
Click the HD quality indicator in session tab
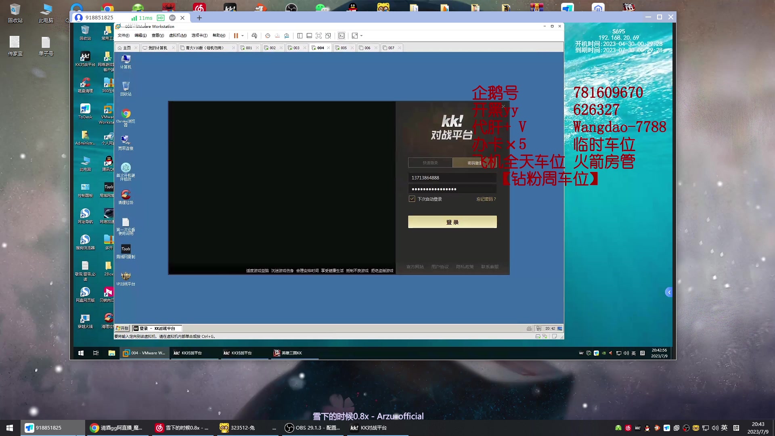pyautogui.click(x=161, y=18)
